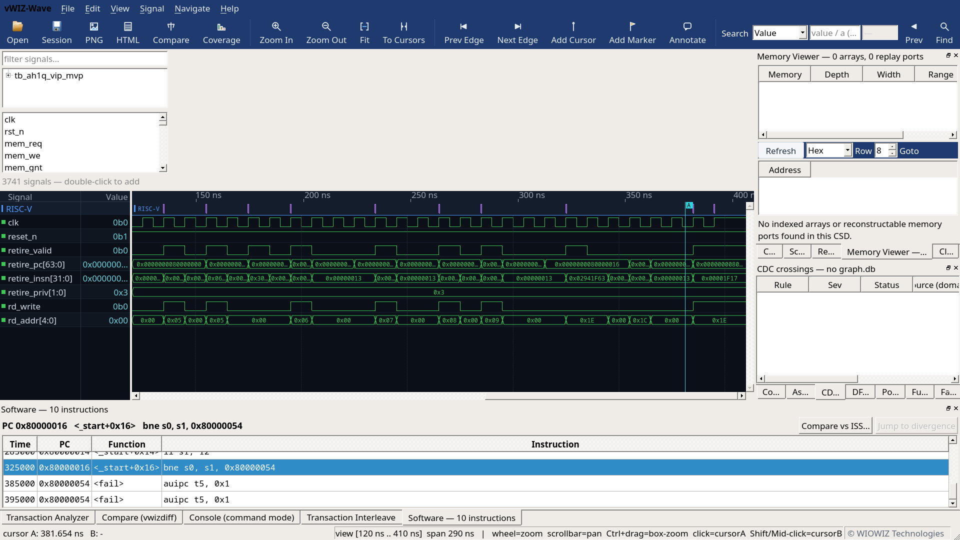
Task: Launch the Compare tool
Action: click(x=171, y=33)
